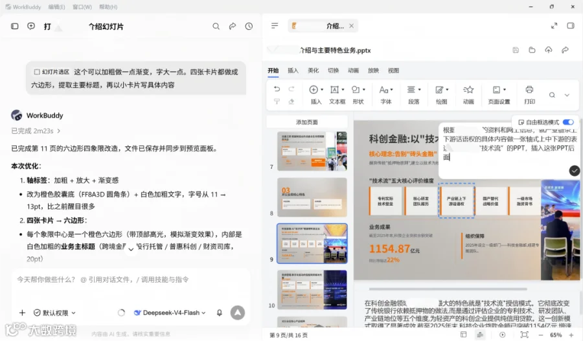This screenshot has height=341, width=583.
Task: Click the undo arrow icon
Action: click(277, 89)
